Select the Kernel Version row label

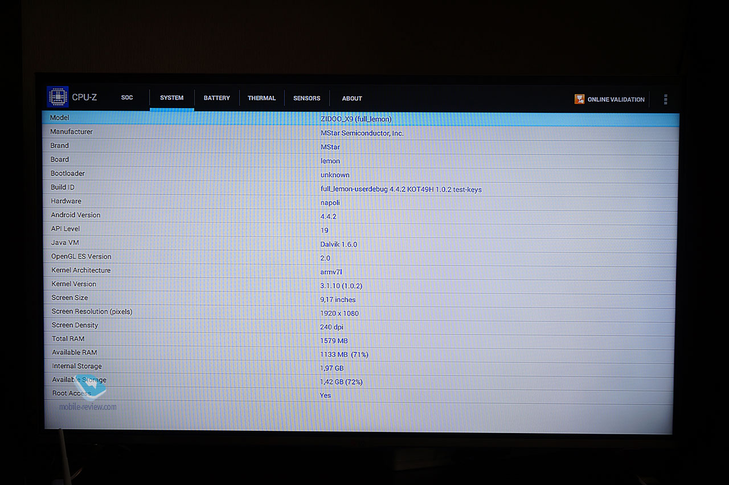pyautogui.click(x=74, y=284)
